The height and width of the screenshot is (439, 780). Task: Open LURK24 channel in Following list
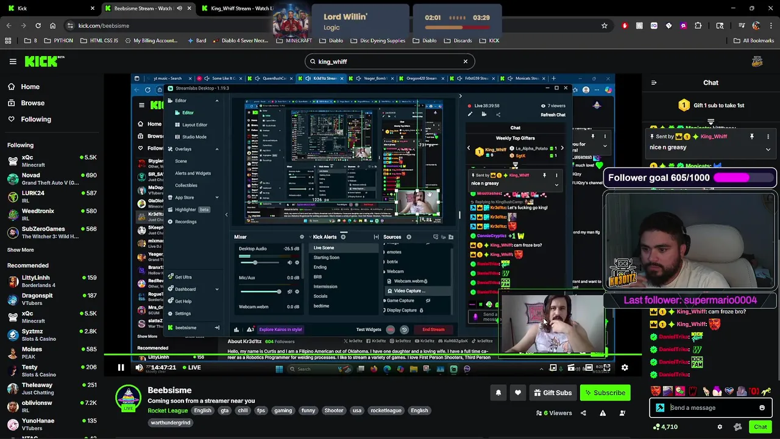pyautogui.click(x=51, y=196)
